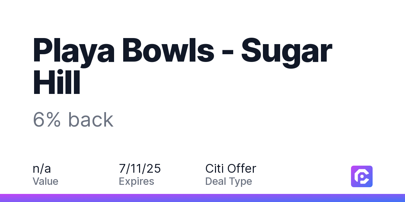Click the word Hill in the title
Viewport: 405px width, 202px height.
pyautogui.click(x=57, y=83)
